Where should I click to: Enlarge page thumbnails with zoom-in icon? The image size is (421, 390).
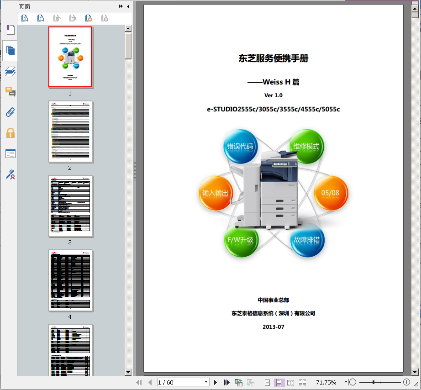25,18
